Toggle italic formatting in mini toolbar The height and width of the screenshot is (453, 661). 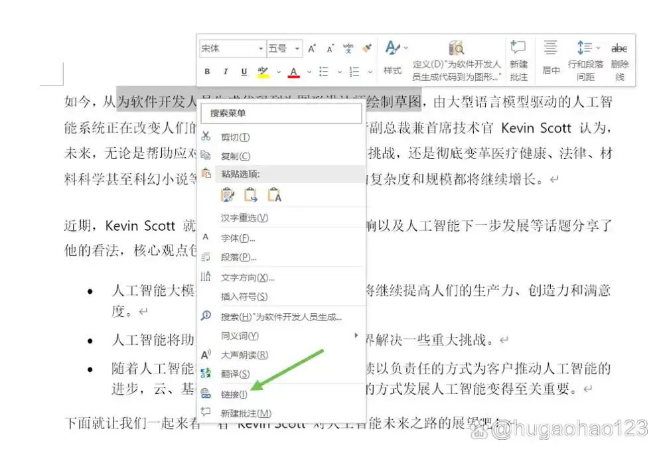click(226, 72)
